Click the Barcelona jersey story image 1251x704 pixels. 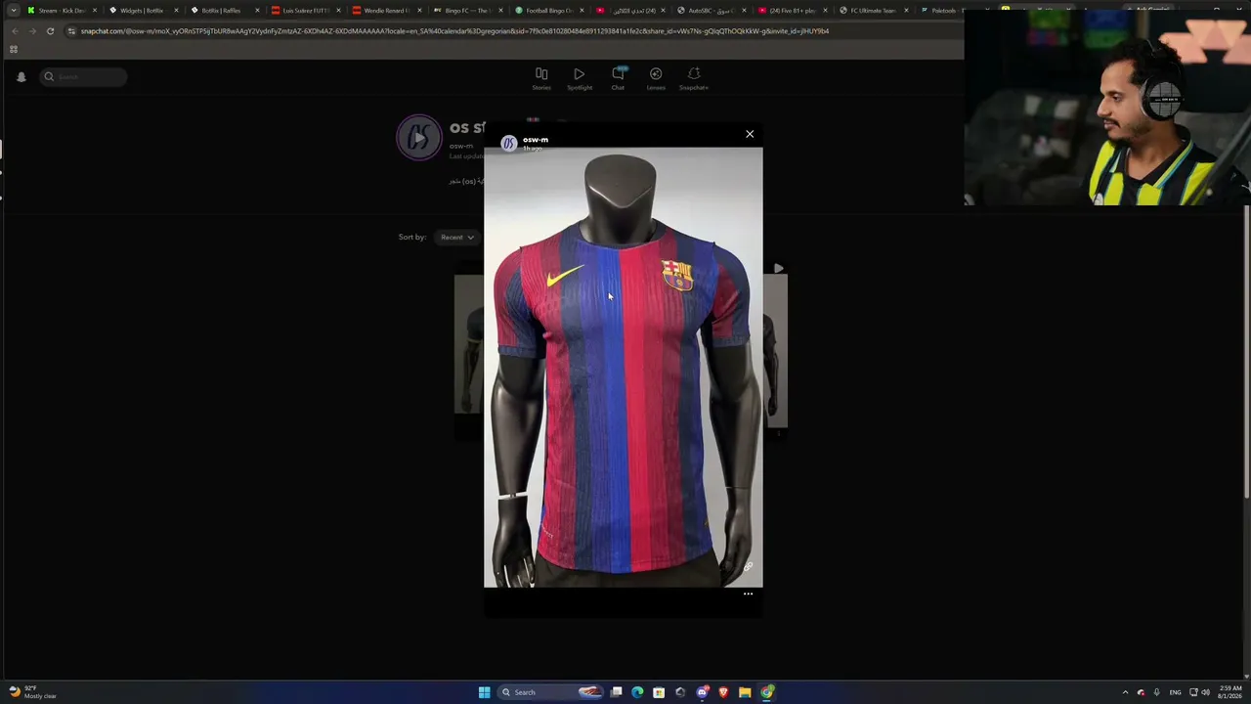pyautogui.click(x=624, y=368)
